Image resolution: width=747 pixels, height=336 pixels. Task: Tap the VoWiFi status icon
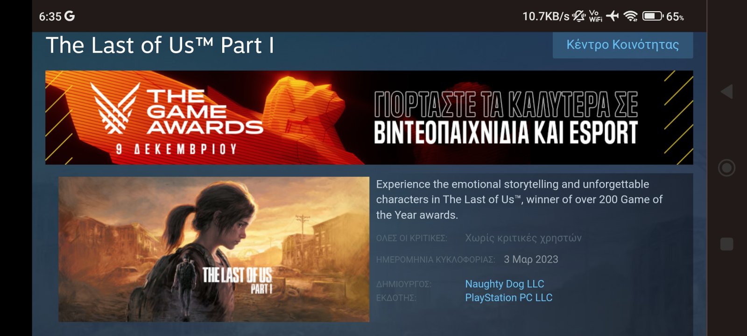click(x=596, y=16)
